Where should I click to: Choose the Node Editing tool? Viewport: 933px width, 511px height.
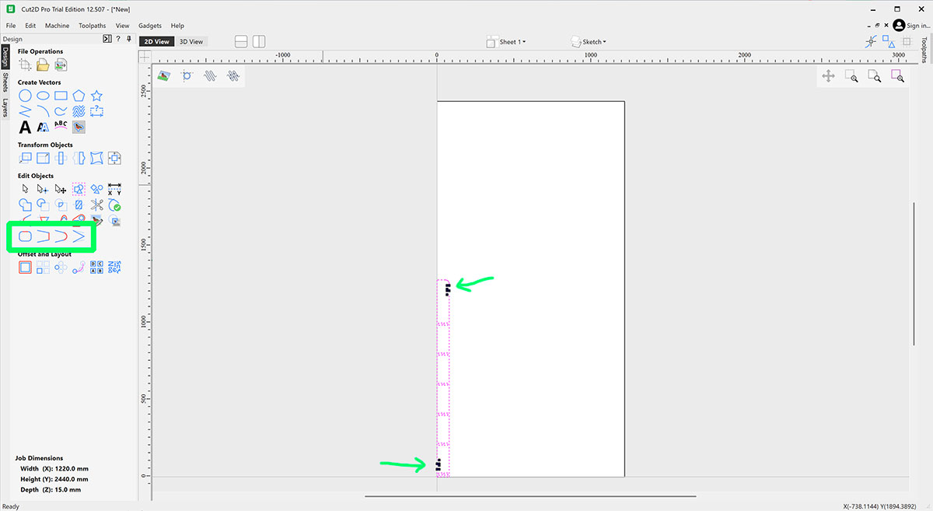coord(43,189)
